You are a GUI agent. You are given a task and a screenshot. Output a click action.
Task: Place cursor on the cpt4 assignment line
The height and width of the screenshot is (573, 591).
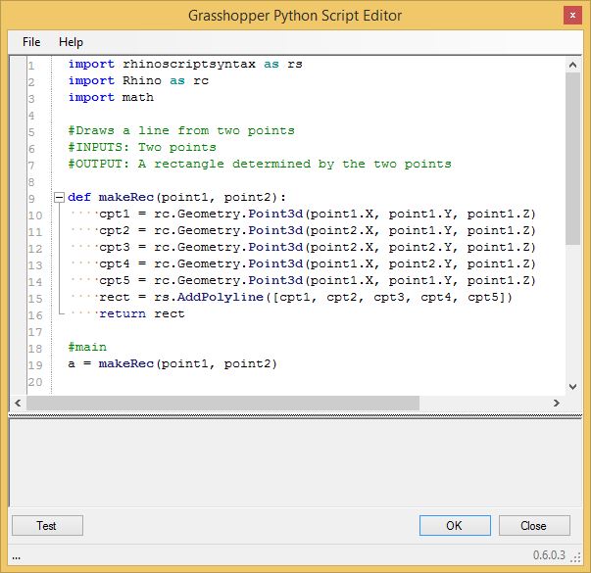click(317, 263)
